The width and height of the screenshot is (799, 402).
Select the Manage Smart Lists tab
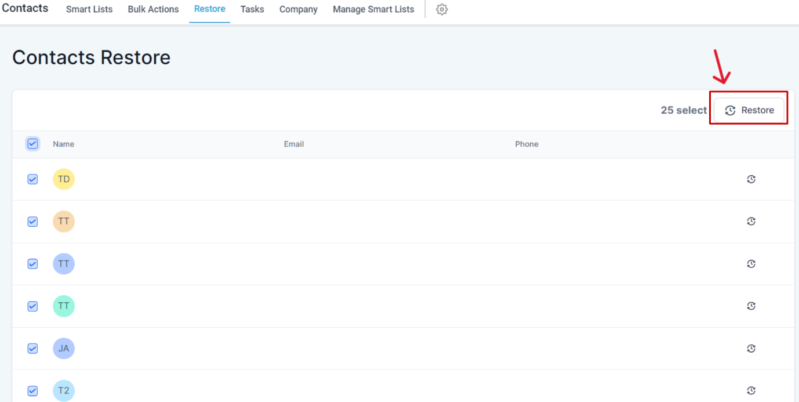373,9
